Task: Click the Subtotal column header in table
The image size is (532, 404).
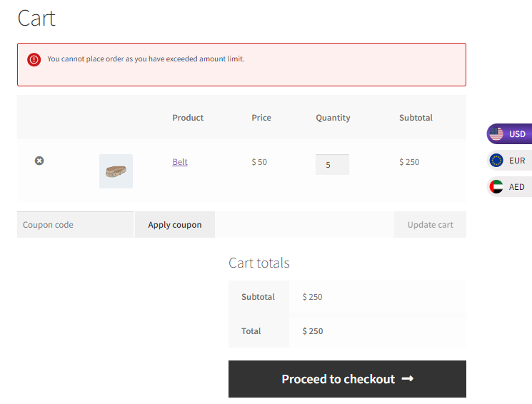Action: [416, 118]
